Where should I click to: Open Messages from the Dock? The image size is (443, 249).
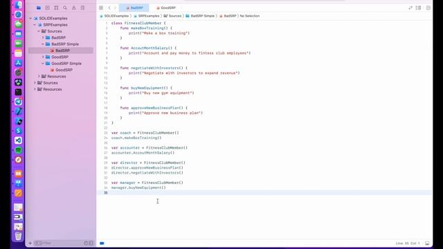[19, 24]
